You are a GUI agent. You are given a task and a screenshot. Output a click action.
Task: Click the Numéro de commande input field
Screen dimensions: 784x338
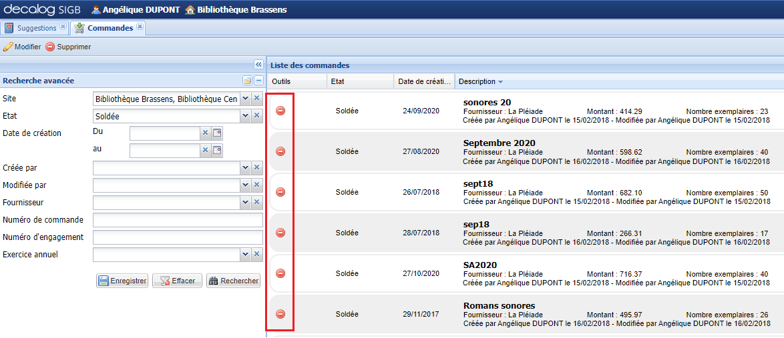[178, 220]
